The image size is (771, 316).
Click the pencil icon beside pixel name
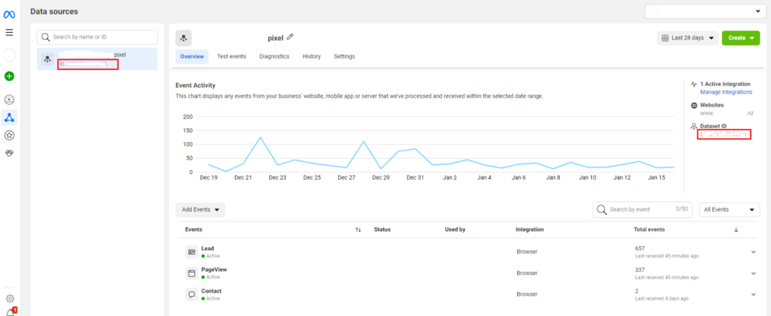[290, 37]
